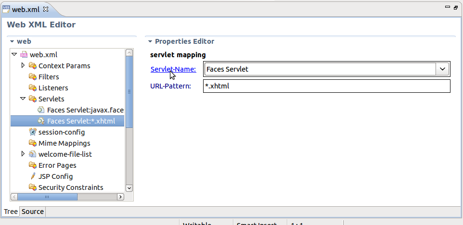Image resolution: width=463 pixels, height=225 pixels.
Task: Click the Listeners folder icon
Action: [x=32, y=87]
